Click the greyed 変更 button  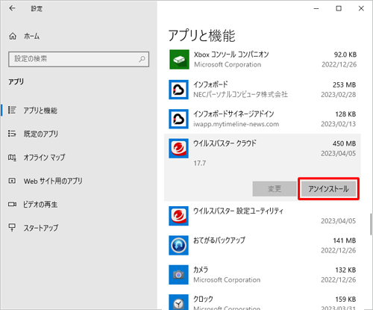coord(275,189)
